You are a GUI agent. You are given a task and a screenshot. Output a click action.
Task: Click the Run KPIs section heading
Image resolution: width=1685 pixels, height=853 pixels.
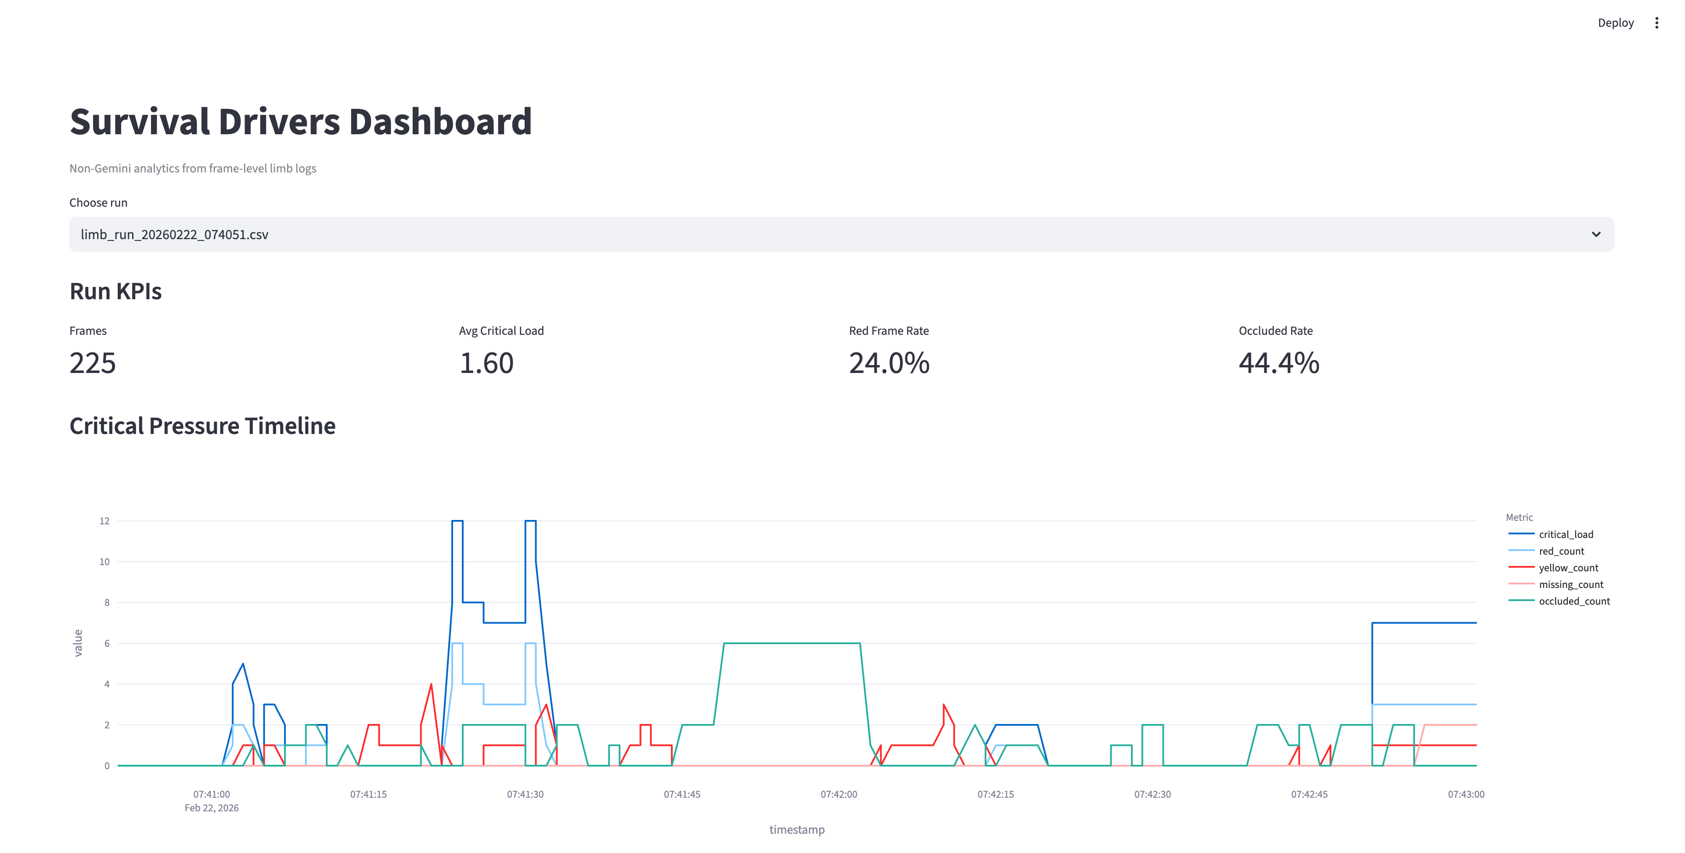pyautogui.click(x=115, y=291)
